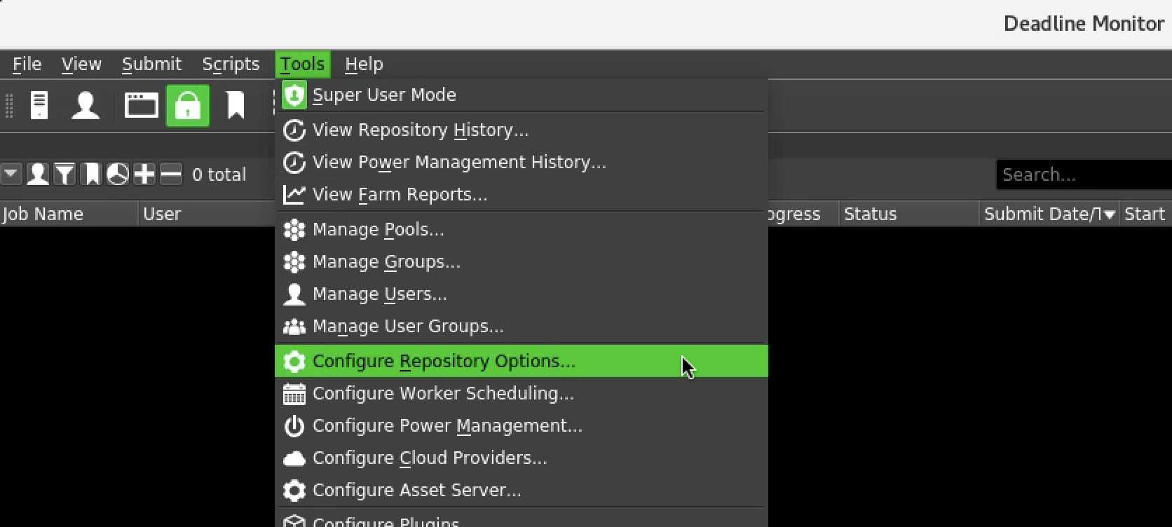The image size is (1172, 527).
Task: Click the shield icon beside Super User Mode
Action: (x=294, y=95)
